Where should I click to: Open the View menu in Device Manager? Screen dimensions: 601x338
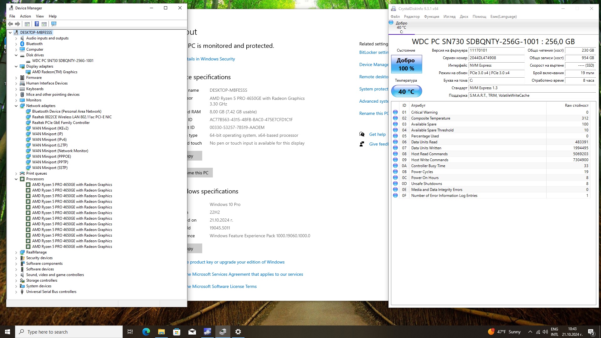40,16
